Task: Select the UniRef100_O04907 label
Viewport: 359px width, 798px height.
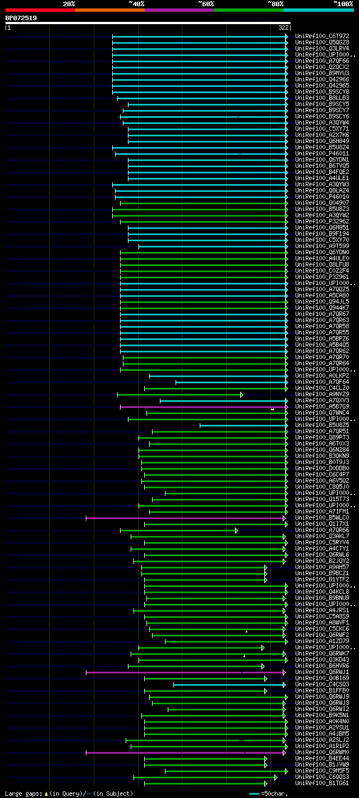Action: click(322, 203)
